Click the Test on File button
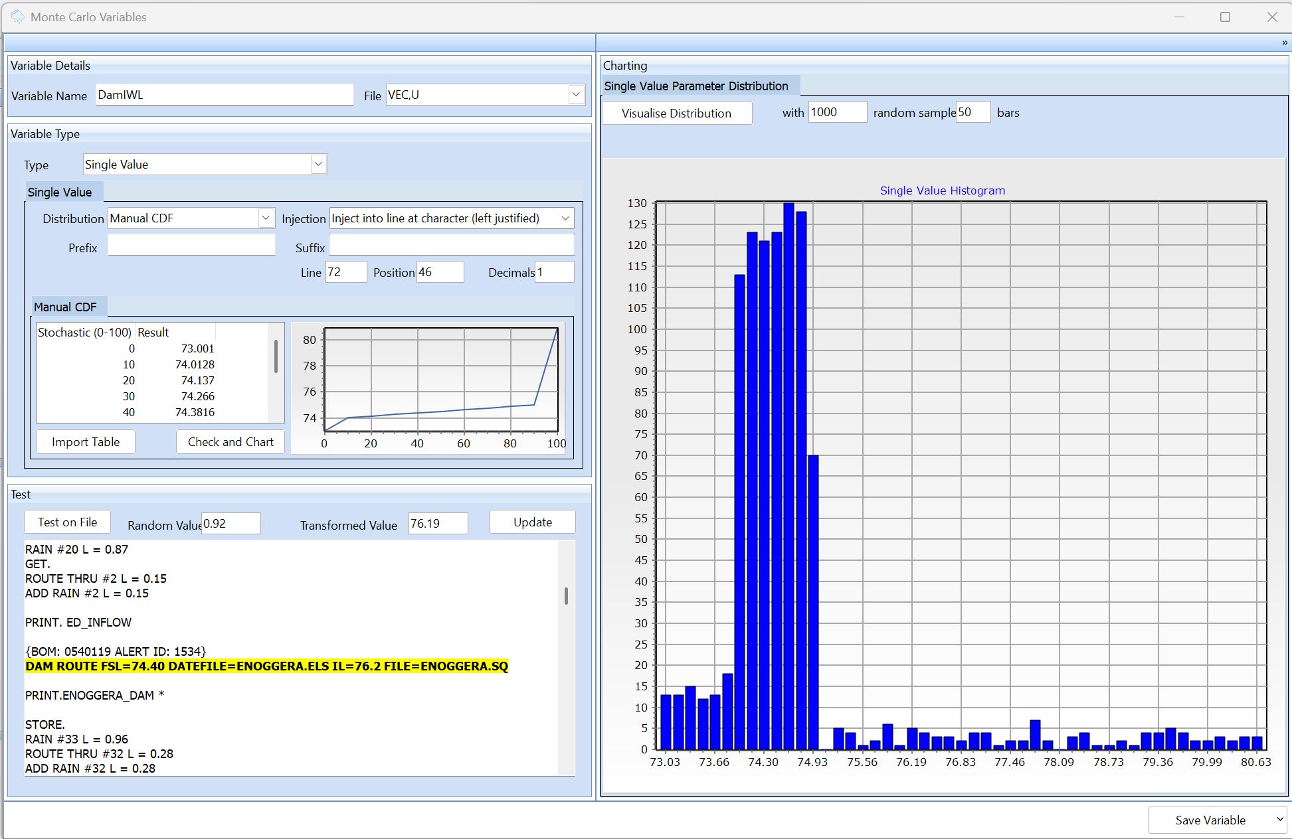Viewport: 1292px width, 839px height. click(67, 522)
